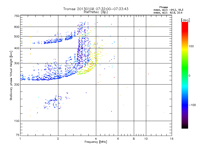Viewport: 202px width, 151px height.
Task: Click the "300" height tick label
Action: pyautogui.click(x=17, y=63)
